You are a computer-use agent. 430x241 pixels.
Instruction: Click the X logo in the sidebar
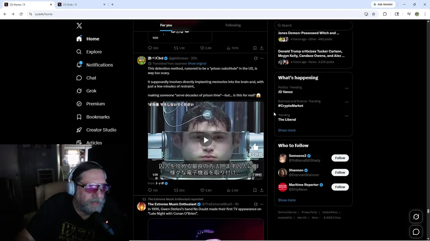coord(79,26)
